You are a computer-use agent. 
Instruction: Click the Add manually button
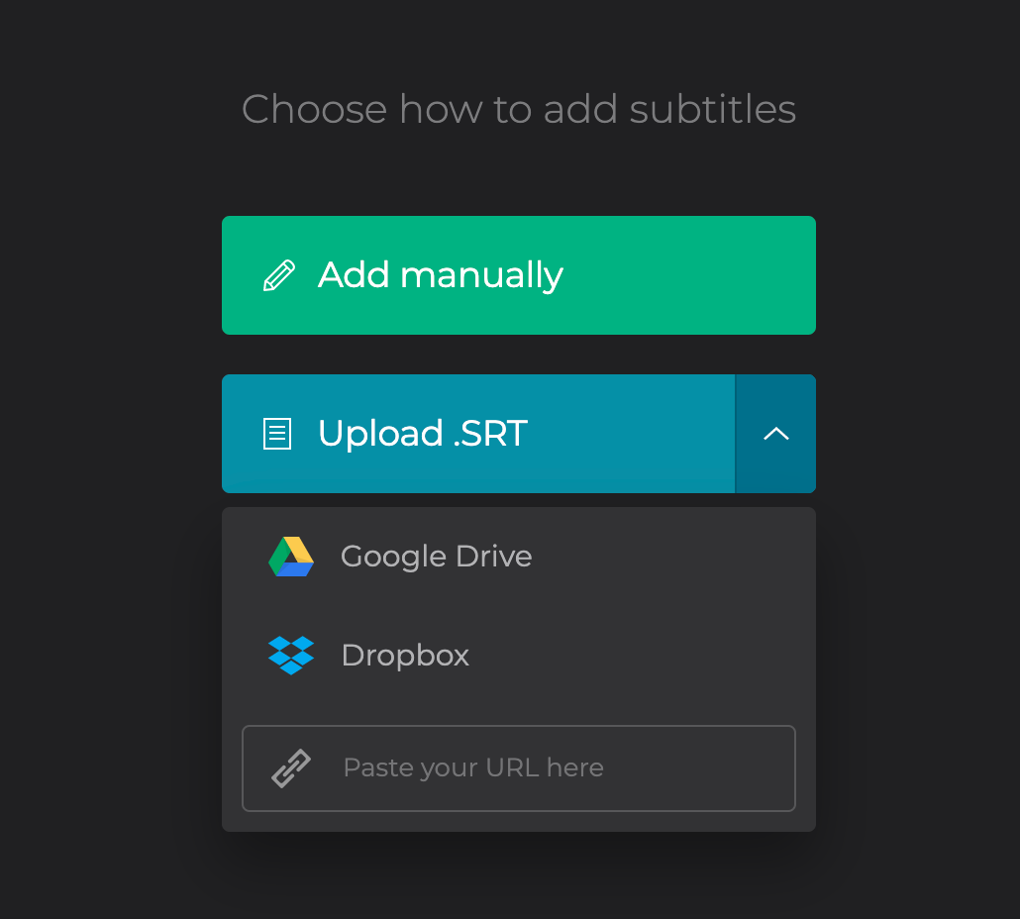tap(519, 275)
